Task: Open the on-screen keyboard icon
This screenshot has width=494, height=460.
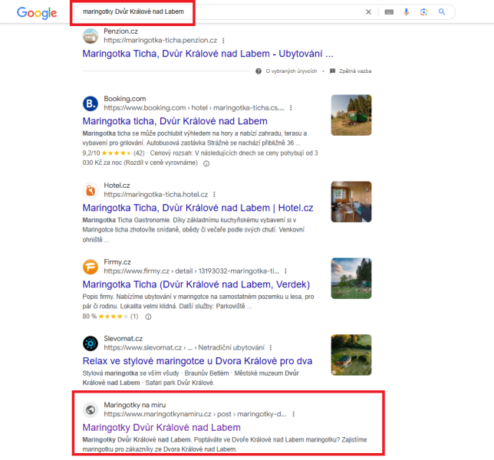Action: 389,12
